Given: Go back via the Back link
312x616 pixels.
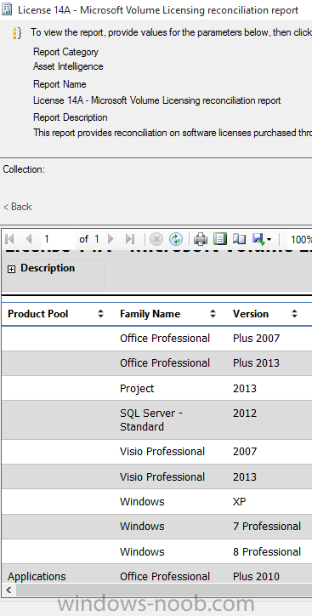Looking at the screenshot, I should tap(18, 207).
